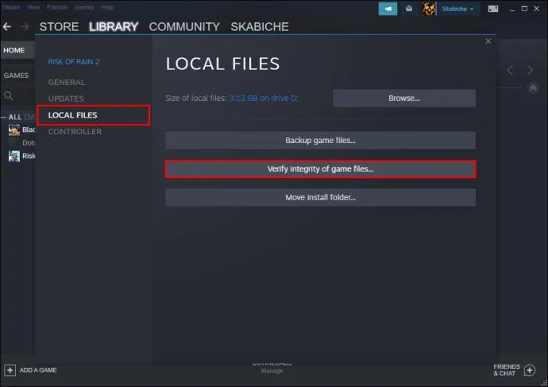This screenshot has width=548, height=387.
Task: Minimize the Steam window
Action: point(512,9)
